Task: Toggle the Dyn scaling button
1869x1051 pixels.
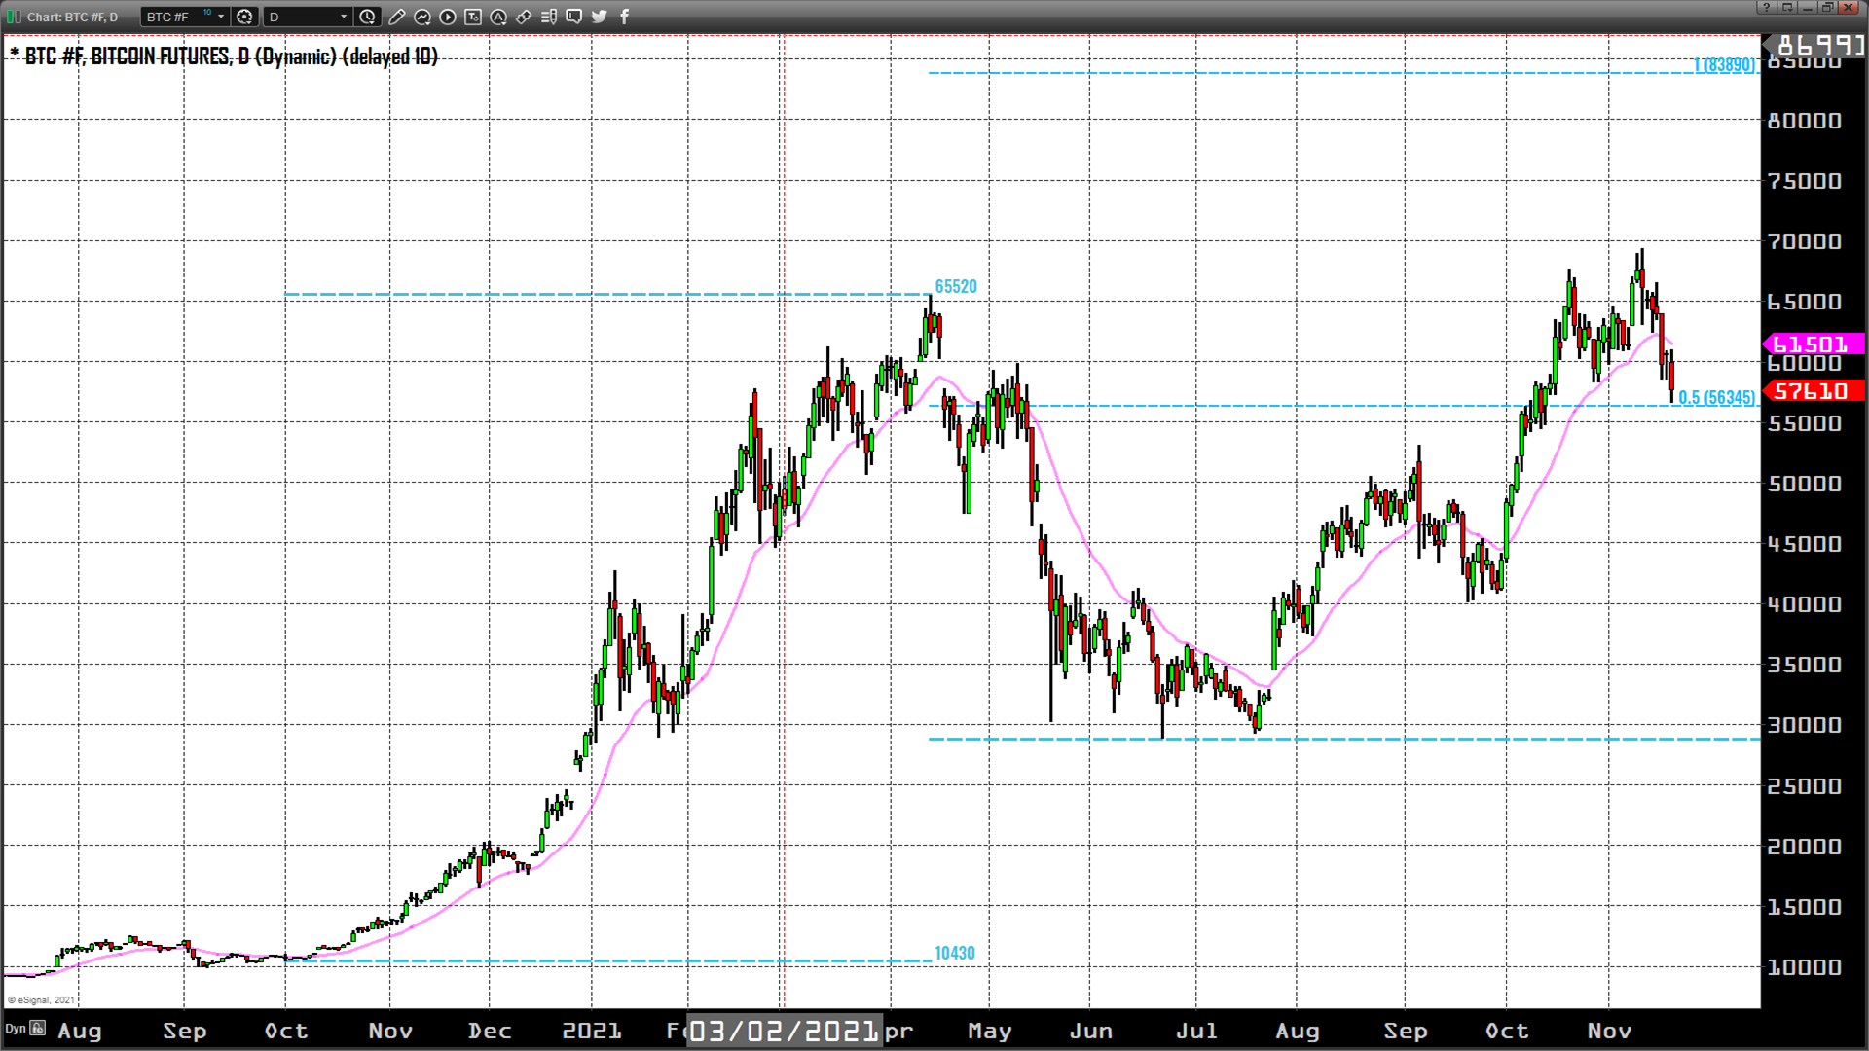Action: coord(16,1028)
